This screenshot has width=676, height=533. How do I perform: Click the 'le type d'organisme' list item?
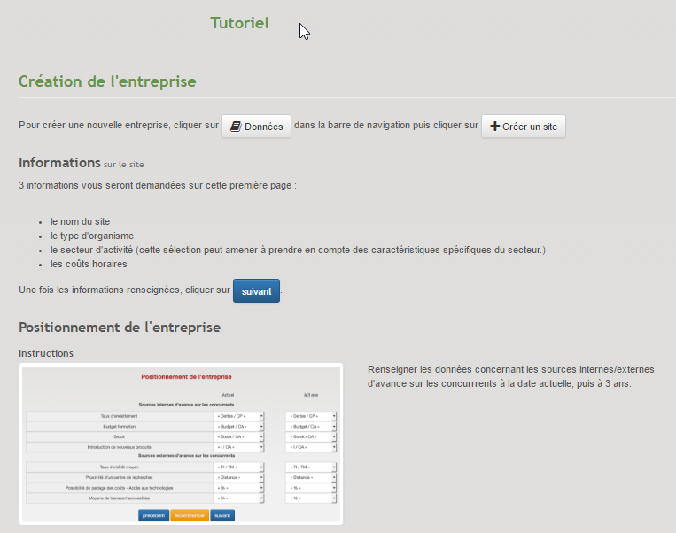coord(91,236)
